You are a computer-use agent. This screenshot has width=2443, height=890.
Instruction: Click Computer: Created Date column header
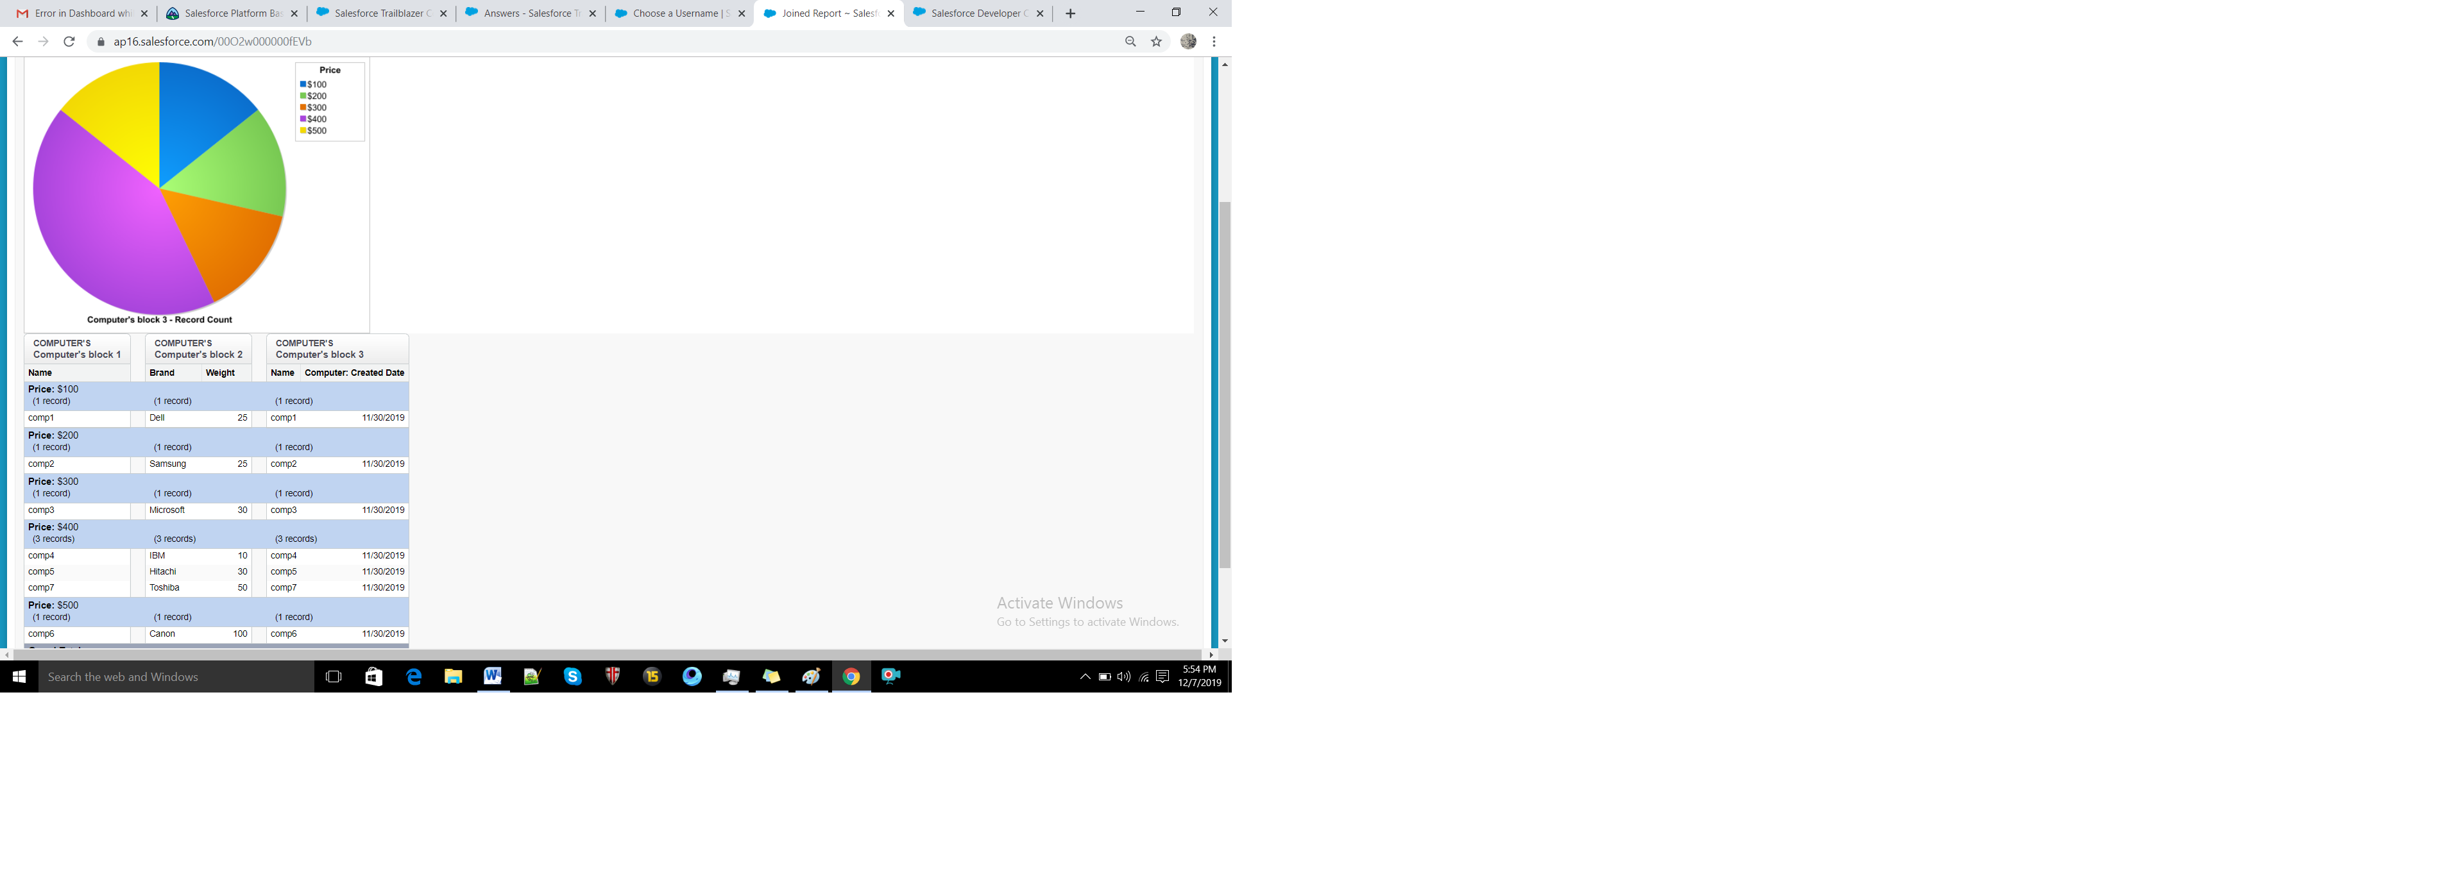pyautogui.click(x=353, y=373)
